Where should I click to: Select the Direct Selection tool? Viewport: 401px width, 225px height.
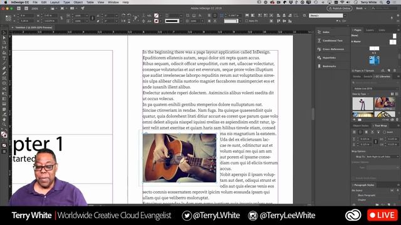pyautogui.click(x=4, y=37)
